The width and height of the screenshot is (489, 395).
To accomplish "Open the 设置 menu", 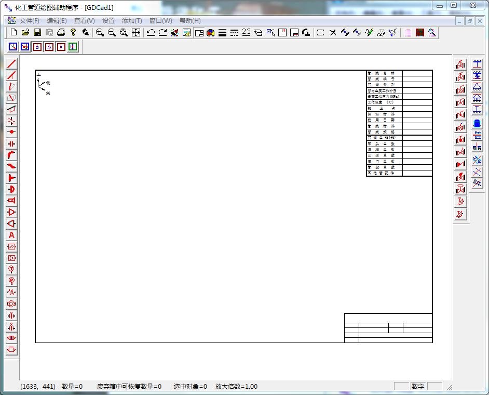I will tap(108, 21).
